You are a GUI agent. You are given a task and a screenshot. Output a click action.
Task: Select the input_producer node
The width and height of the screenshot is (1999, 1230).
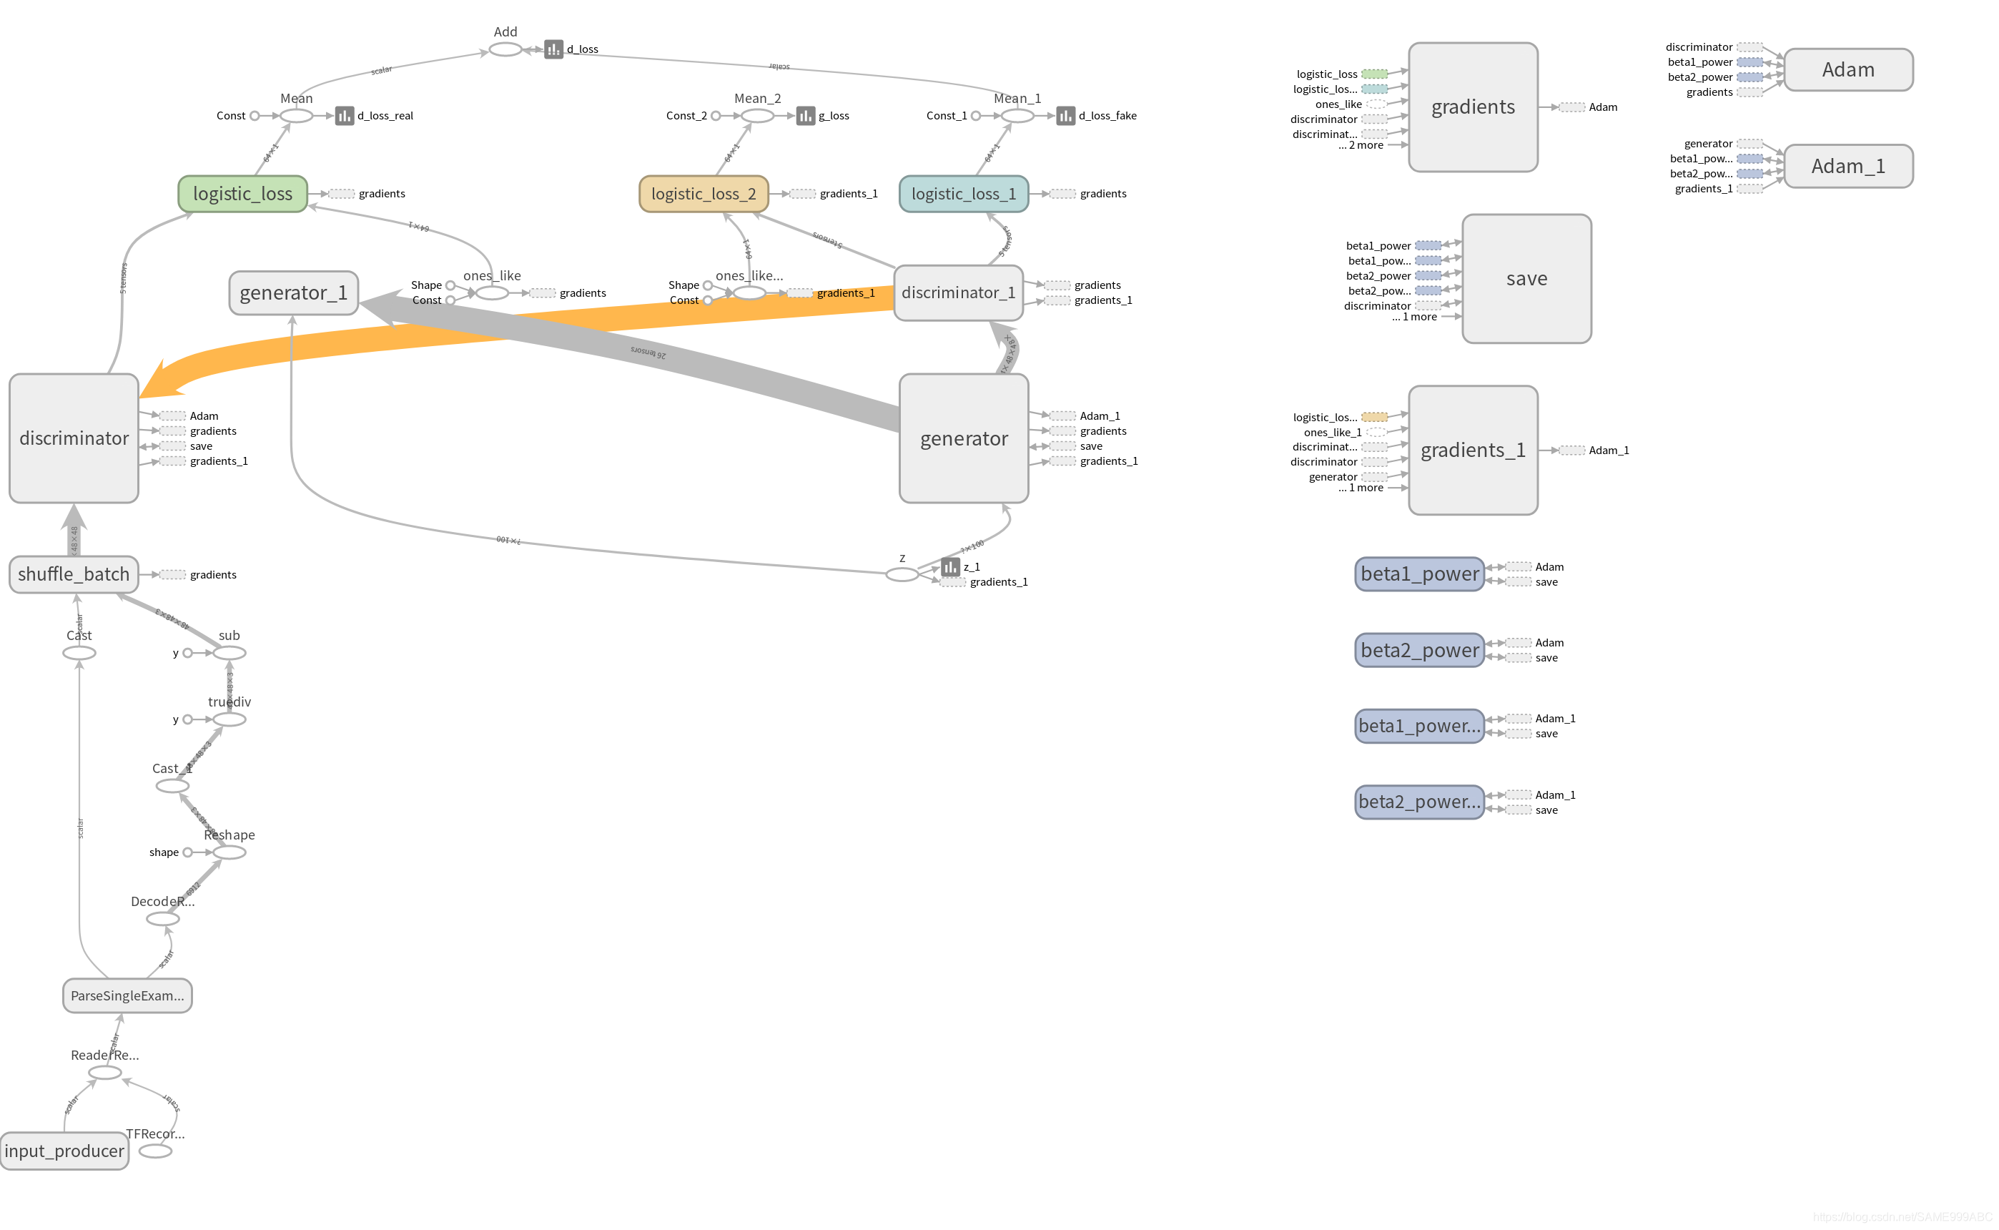tap(64, 1151)
